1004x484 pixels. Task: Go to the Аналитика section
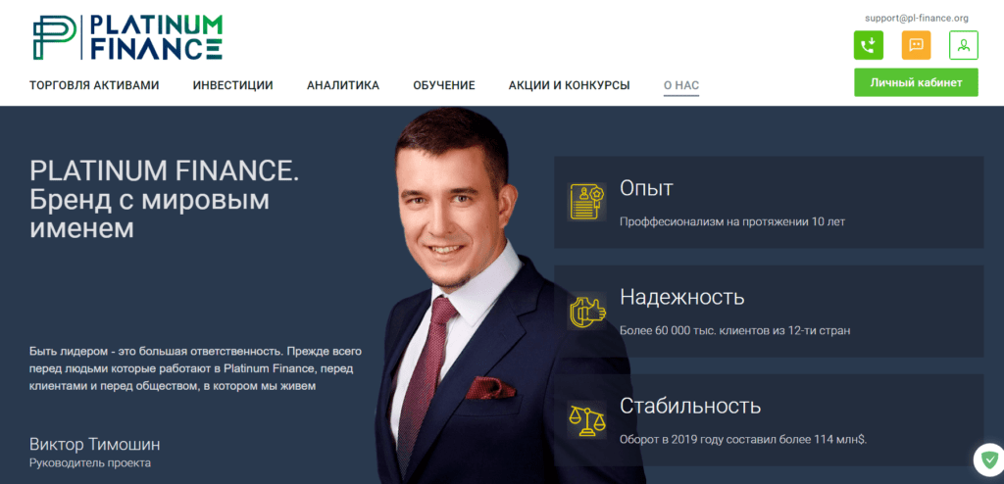tap(343, 85)
